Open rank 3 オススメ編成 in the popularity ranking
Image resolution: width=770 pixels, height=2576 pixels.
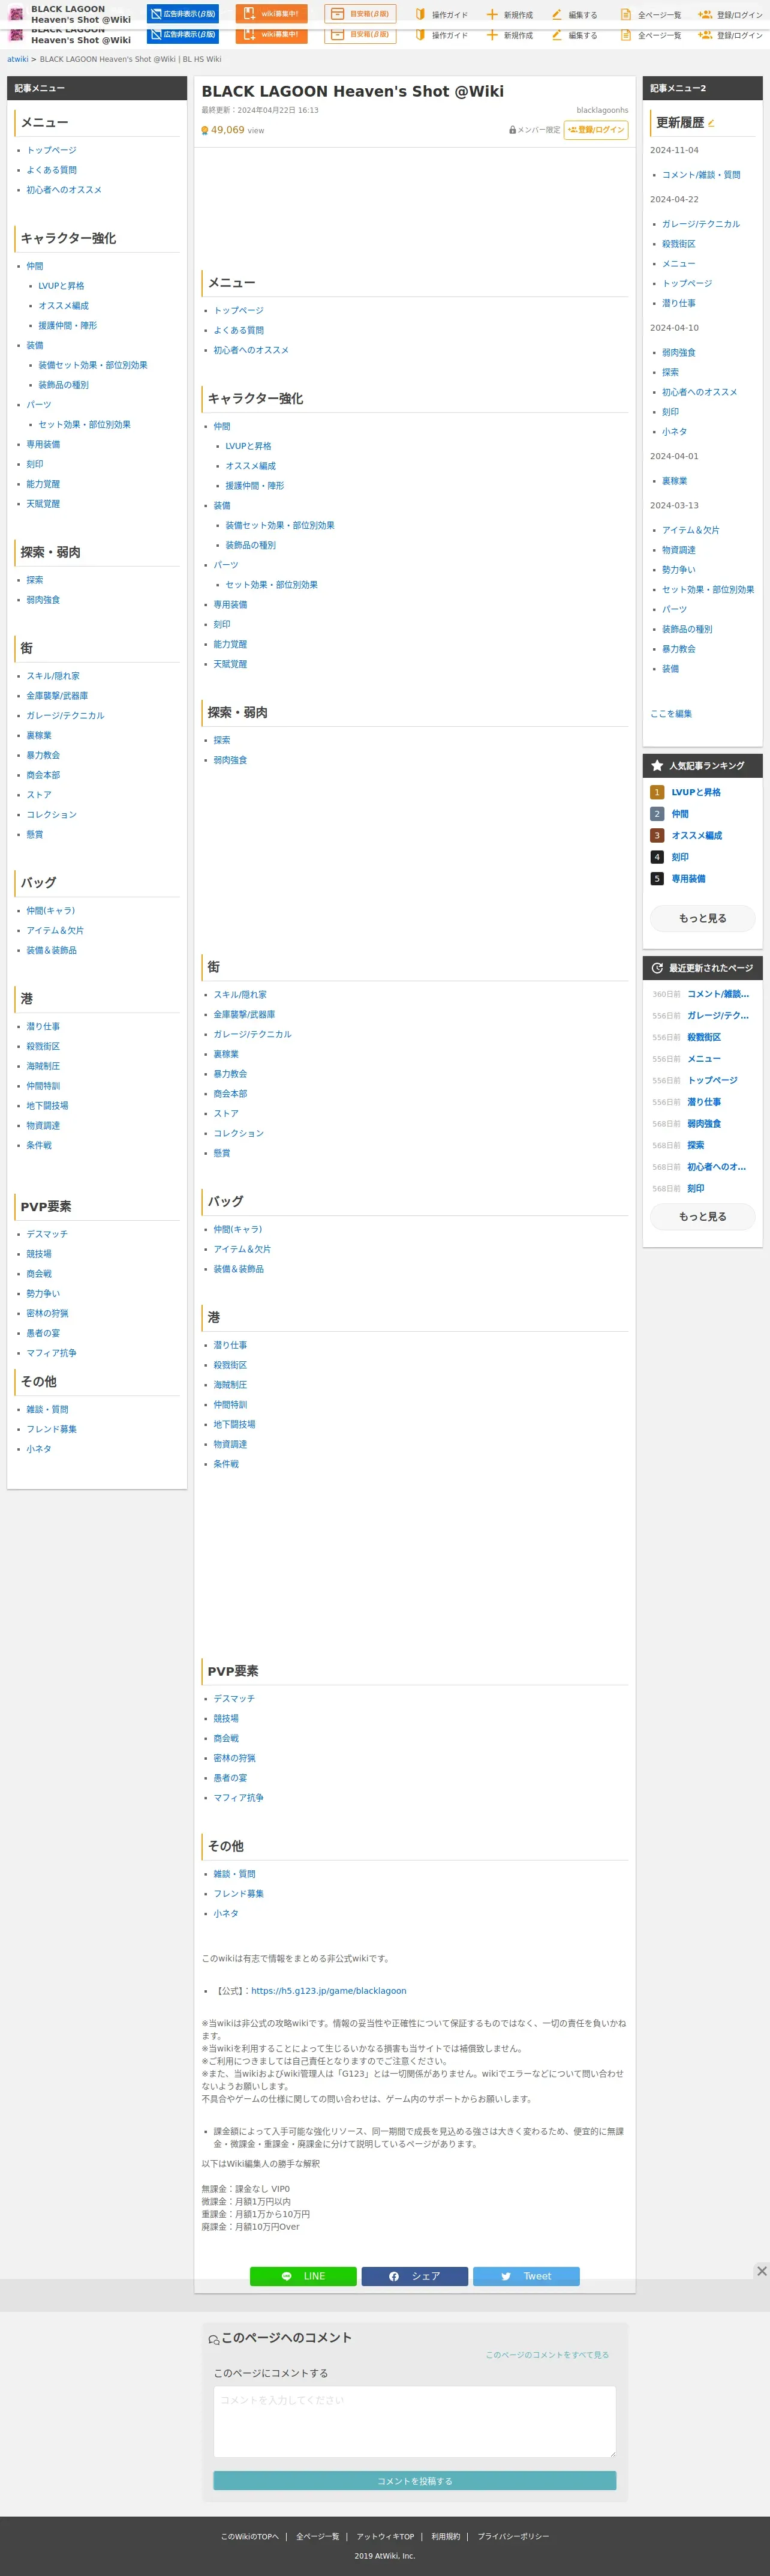pyautogui.click(x=696, y=835)
